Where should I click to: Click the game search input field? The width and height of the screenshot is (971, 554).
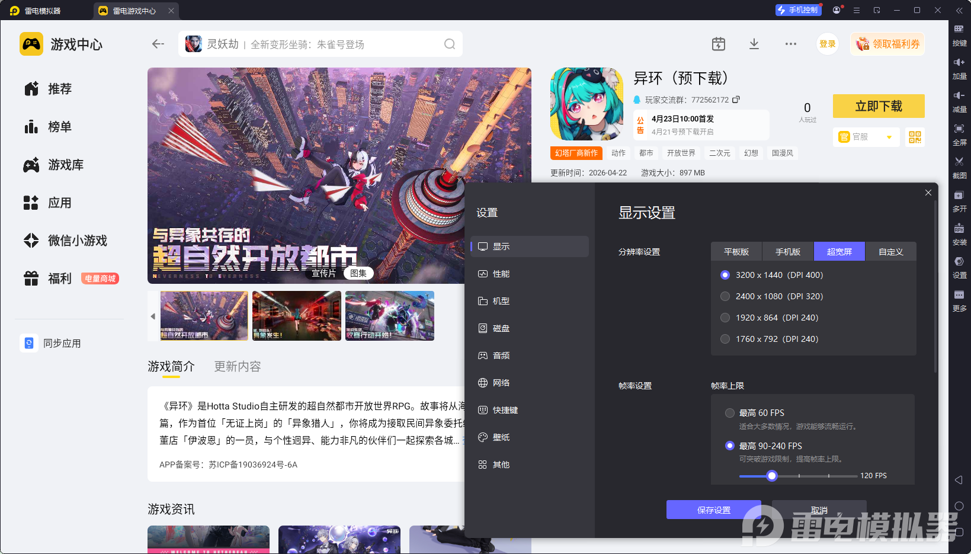(x=321, y=44)
